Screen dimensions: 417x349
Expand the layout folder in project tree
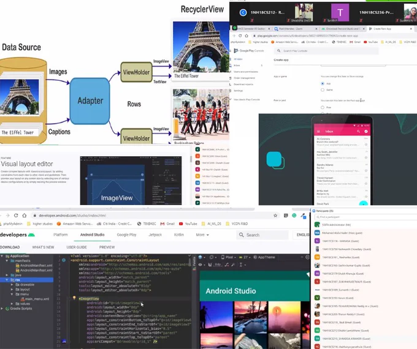[12, 290]
